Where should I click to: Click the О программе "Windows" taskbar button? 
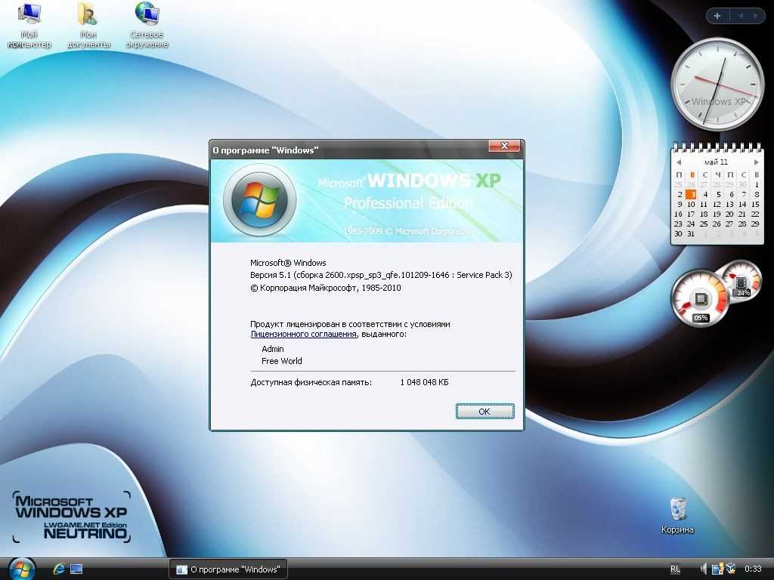click(x=228, y=569)
